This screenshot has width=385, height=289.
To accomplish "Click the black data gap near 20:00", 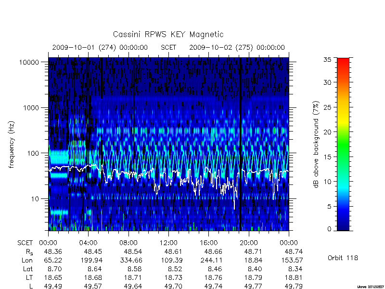I will point(241,144).
